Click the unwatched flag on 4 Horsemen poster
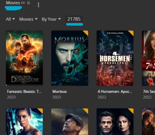The image size is (155, 135). tap(131, 33)
